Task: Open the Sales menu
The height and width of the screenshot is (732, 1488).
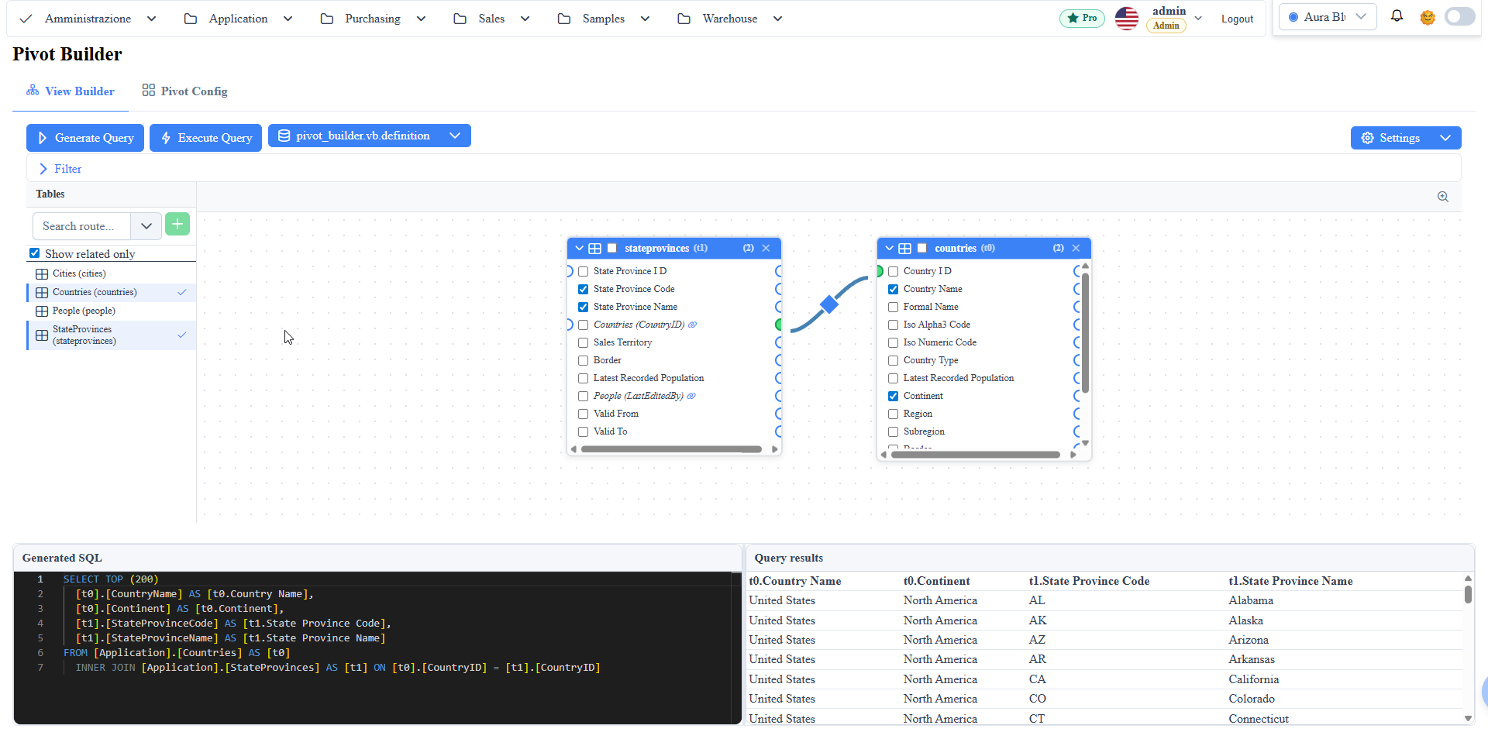Action: click(491, 18)
